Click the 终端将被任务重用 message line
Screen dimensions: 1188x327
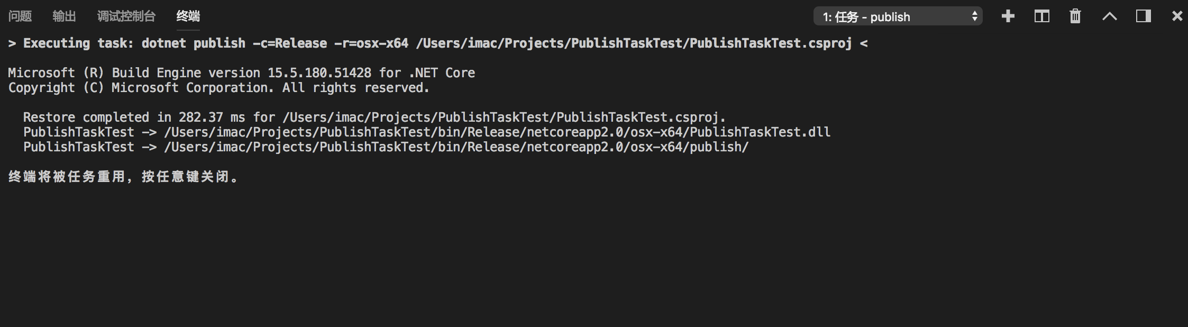coord(123,177)
